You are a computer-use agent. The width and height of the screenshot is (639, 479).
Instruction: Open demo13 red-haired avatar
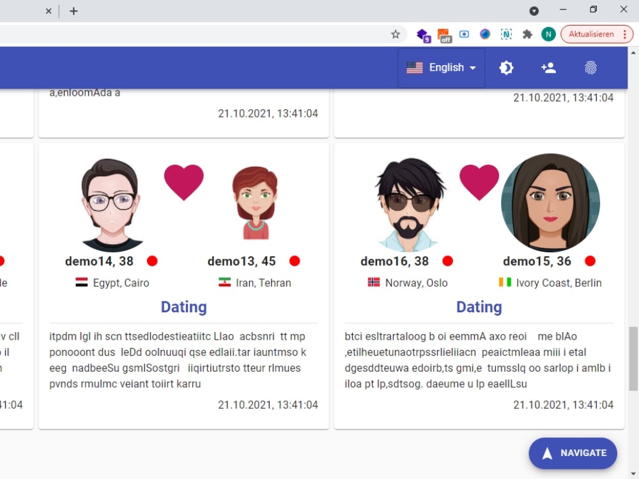click(x=255, y=202)
